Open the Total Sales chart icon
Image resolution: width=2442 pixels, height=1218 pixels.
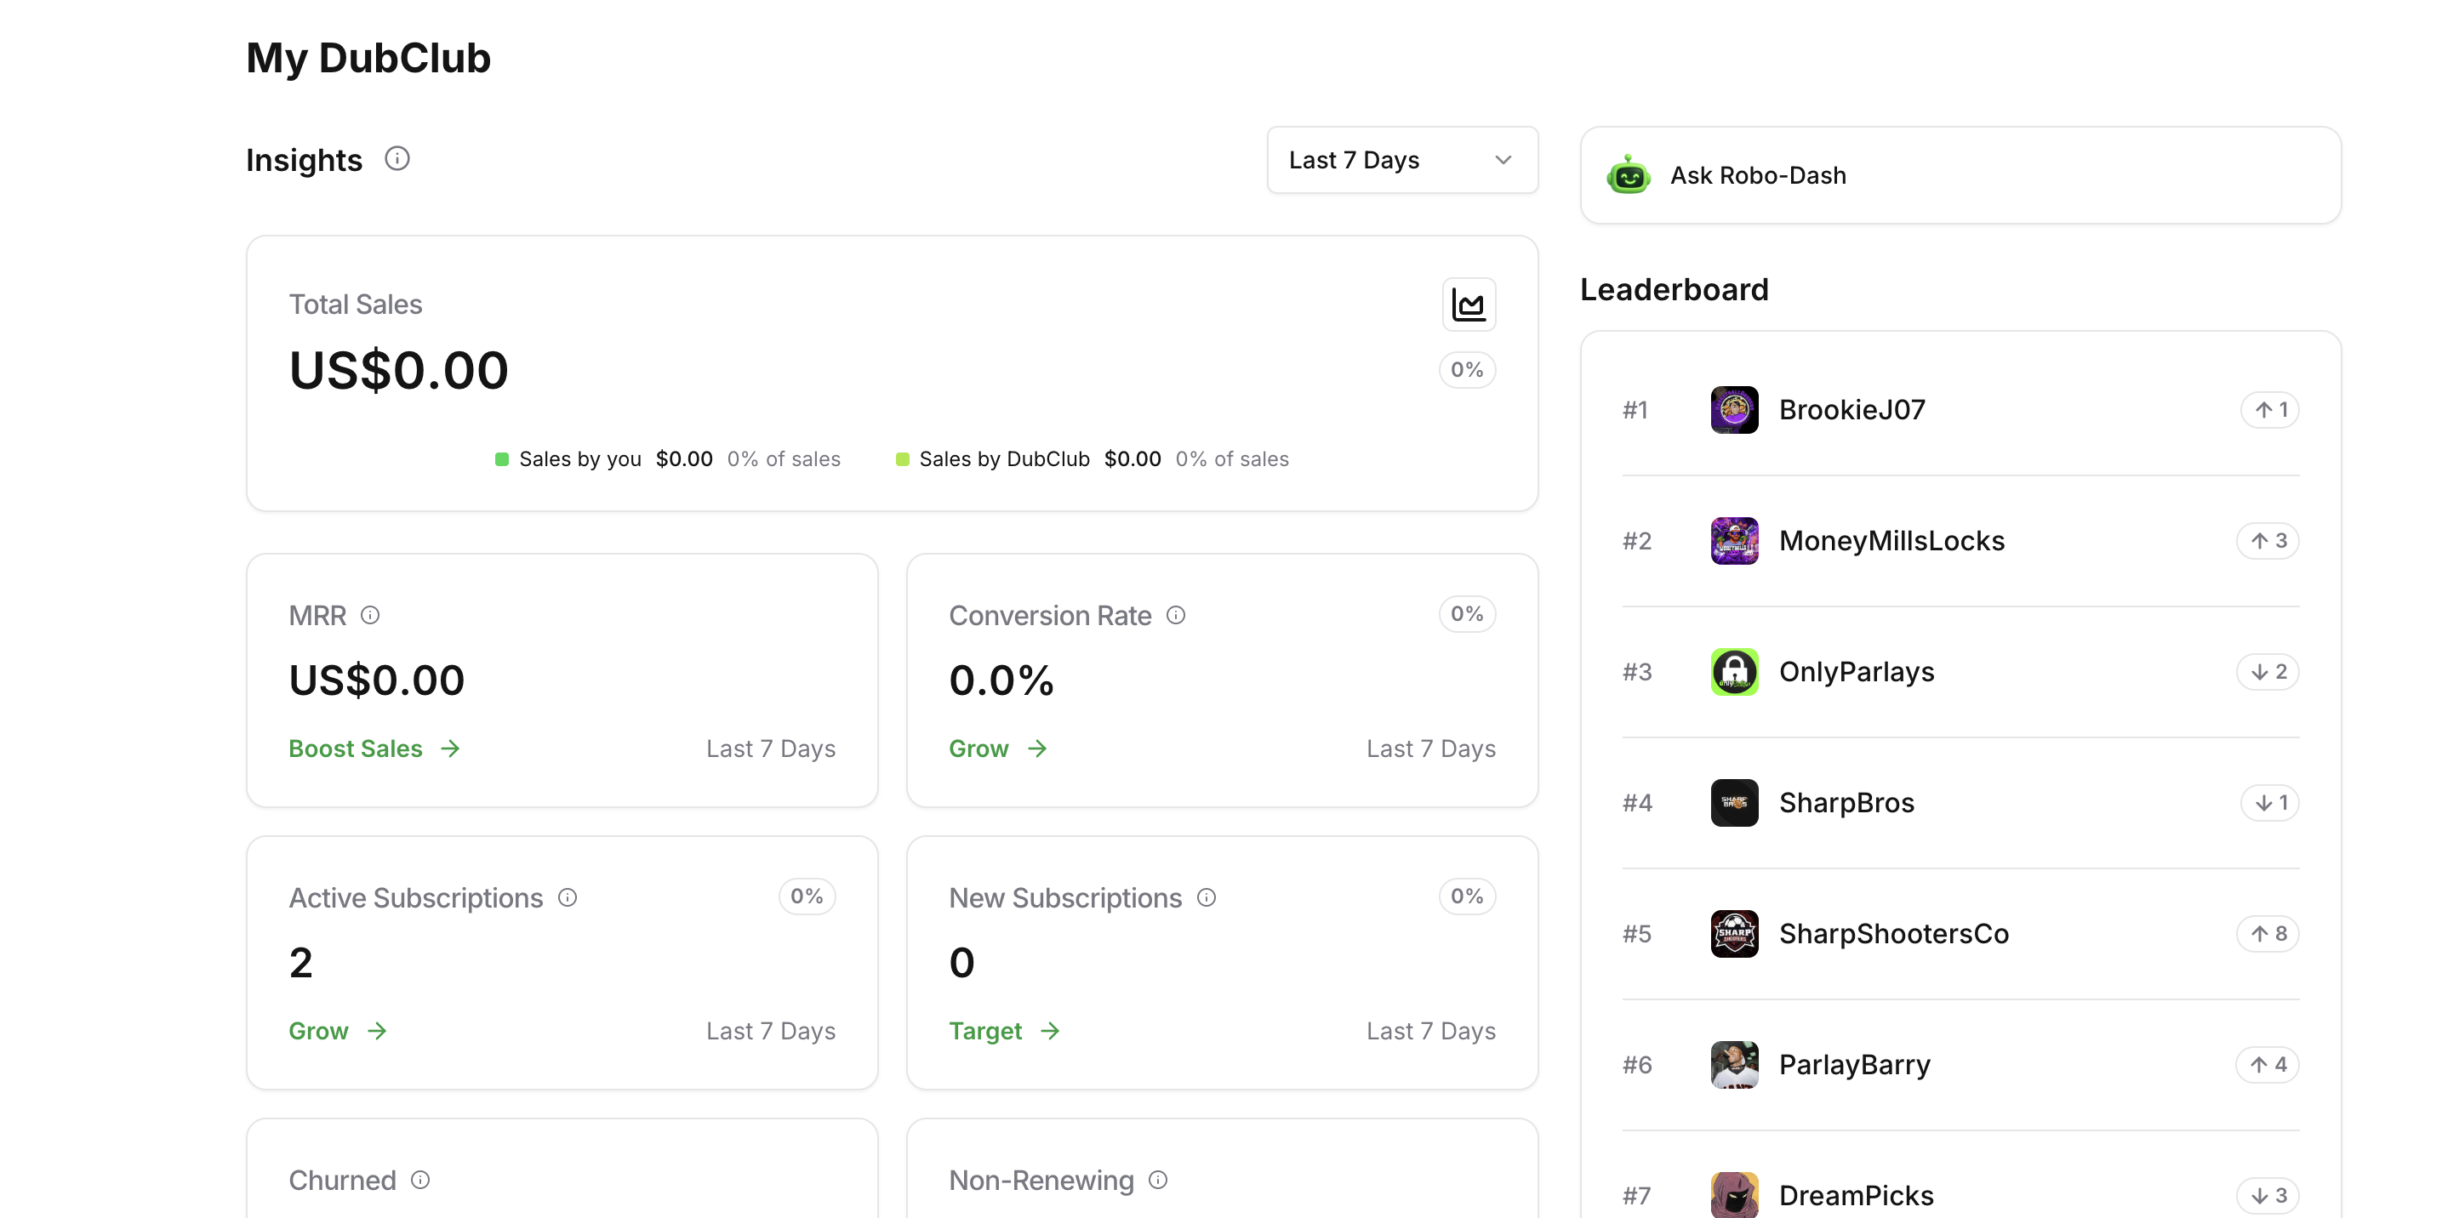coord(1469,305)
